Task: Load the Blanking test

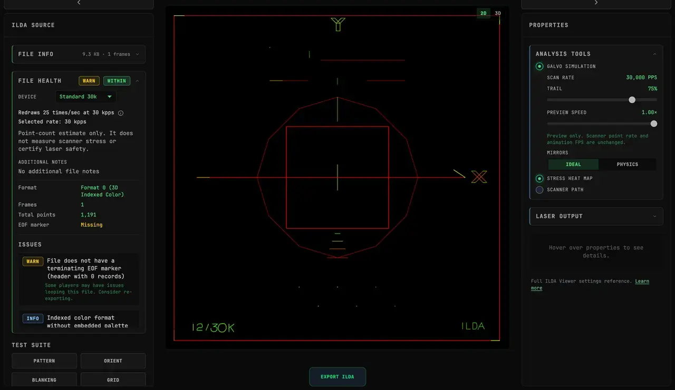Action: 44,379
